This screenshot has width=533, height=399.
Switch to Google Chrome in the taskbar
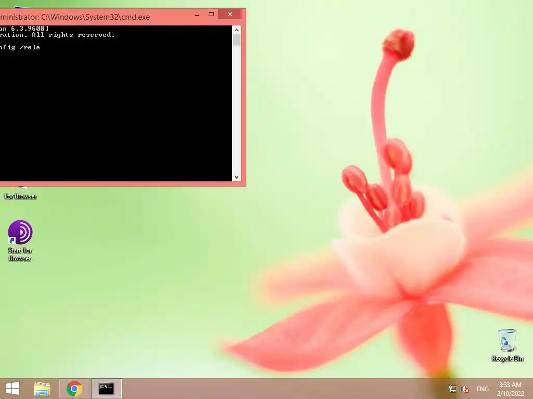coord(74,389)
